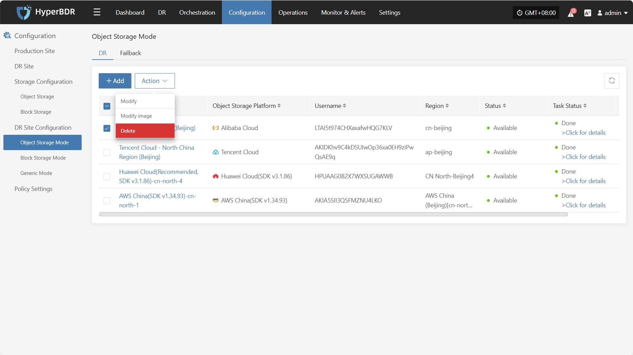This screenshot has height=355, width=633.
Task: Click username HPUAAG0B2X7WXSUGAWWB cell
Action: pos(354,176)
